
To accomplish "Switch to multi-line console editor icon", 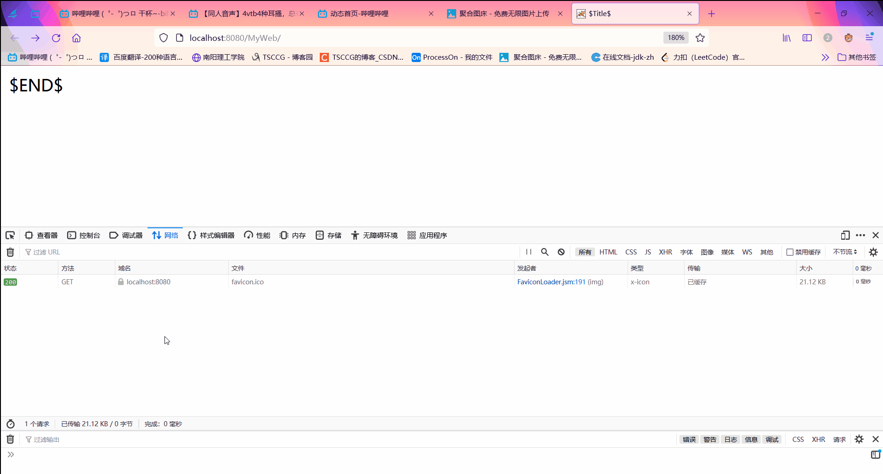I will pos(876,454).
